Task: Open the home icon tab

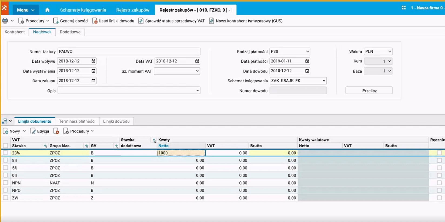Action: pyautogui.click(x=47, y=10)
